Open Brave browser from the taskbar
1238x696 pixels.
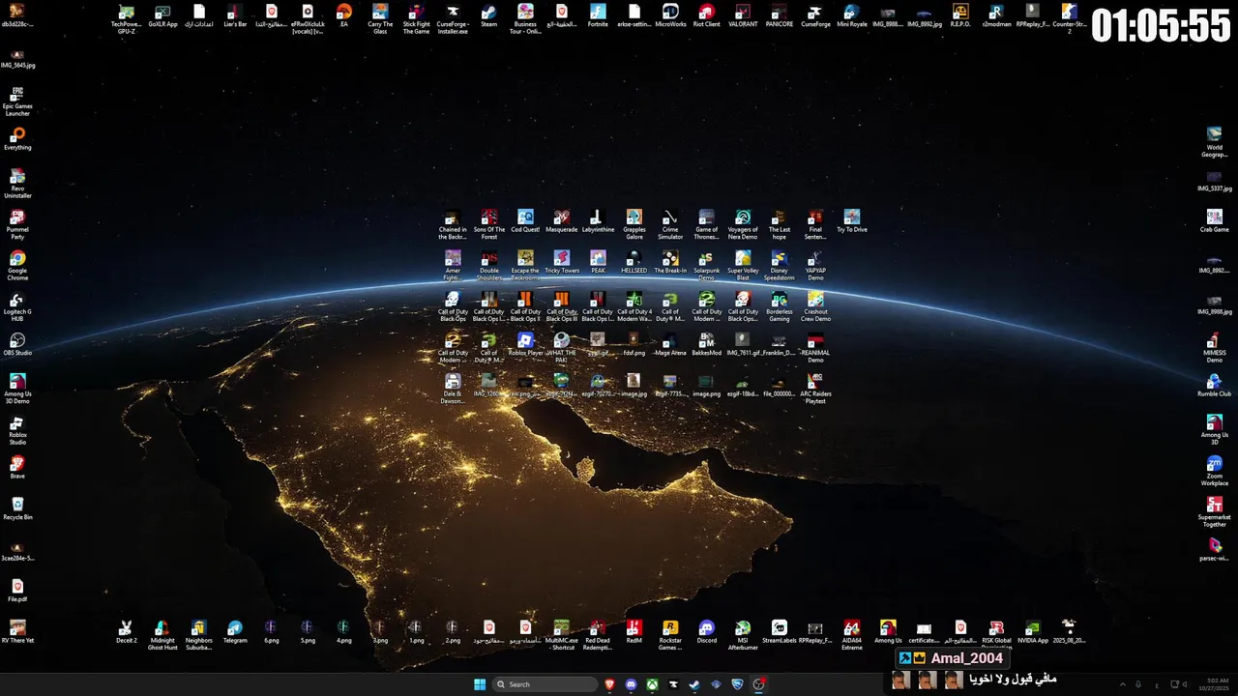click(610, 684)
